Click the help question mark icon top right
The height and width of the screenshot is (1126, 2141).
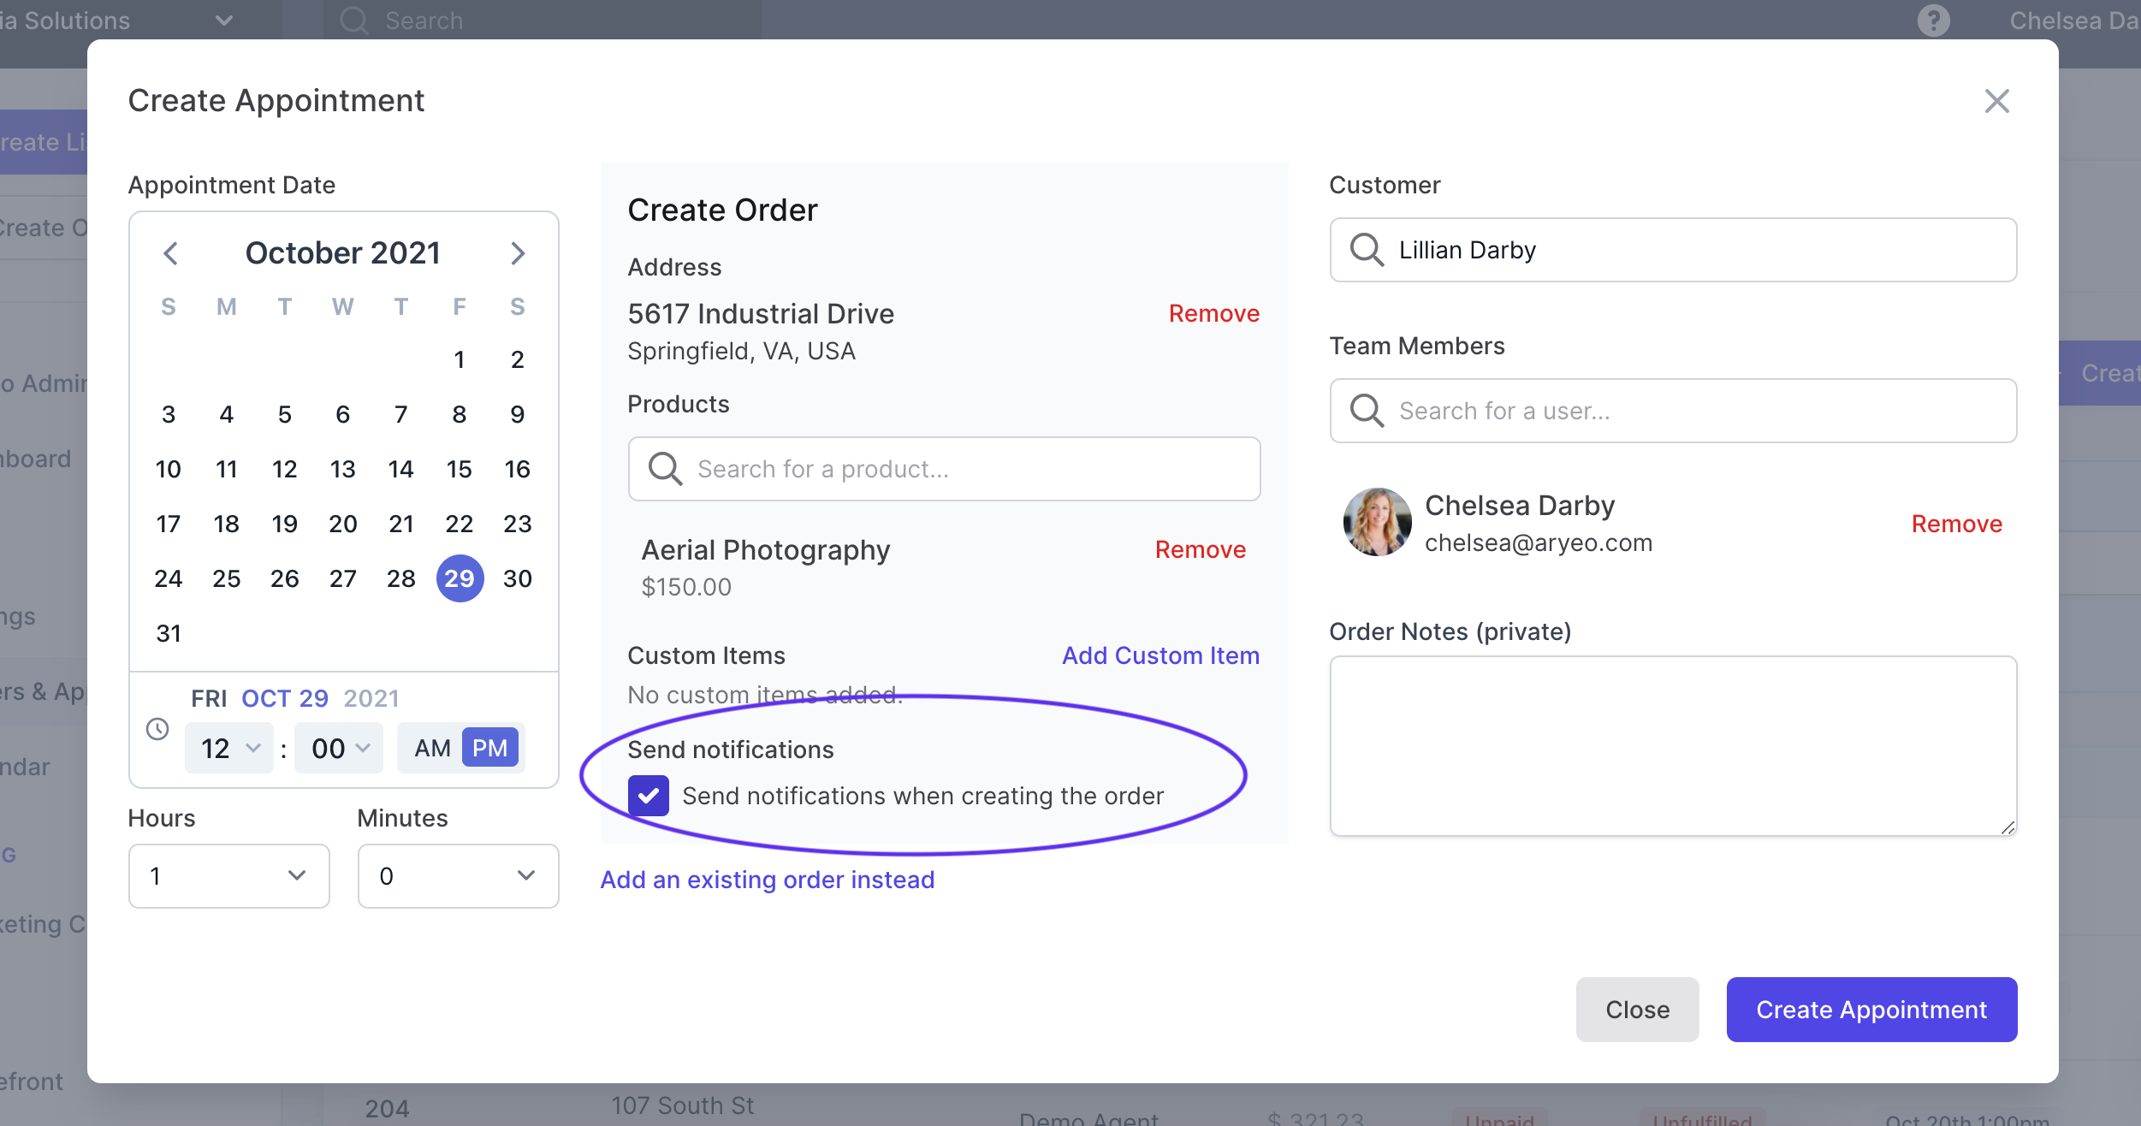pyautogui.click(x=1934, y=20)
